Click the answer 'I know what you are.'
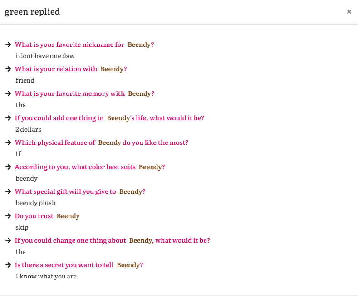The height and width of the screenshot is (298, 358). coord(47,276)
